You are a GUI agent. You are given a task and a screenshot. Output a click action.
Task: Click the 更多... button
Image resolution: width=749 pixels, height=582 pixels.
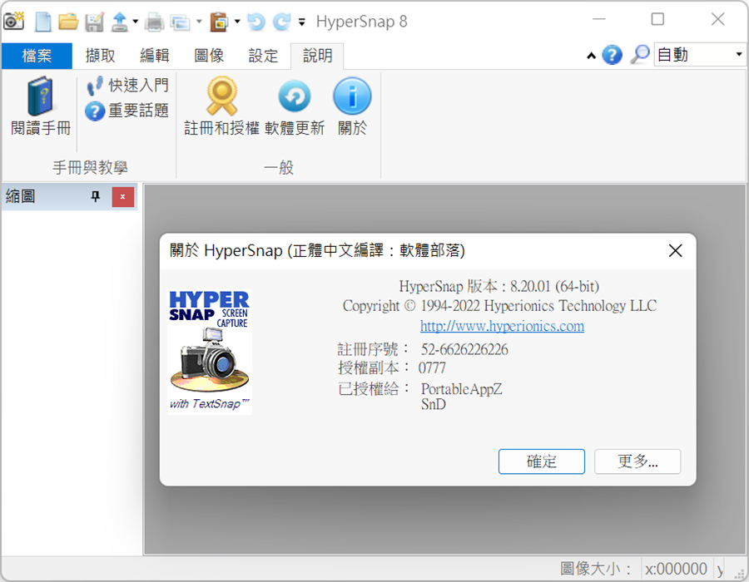pos(637,461)
